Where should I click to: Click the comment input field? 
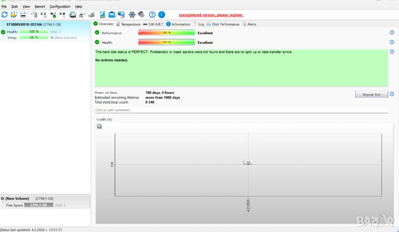point(241,110)
